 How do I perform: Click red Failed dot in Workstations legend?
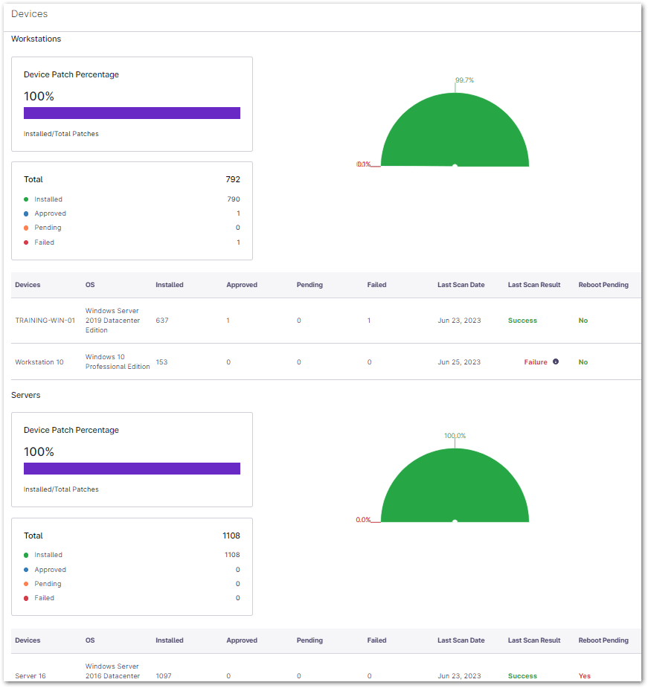(26, 242)
